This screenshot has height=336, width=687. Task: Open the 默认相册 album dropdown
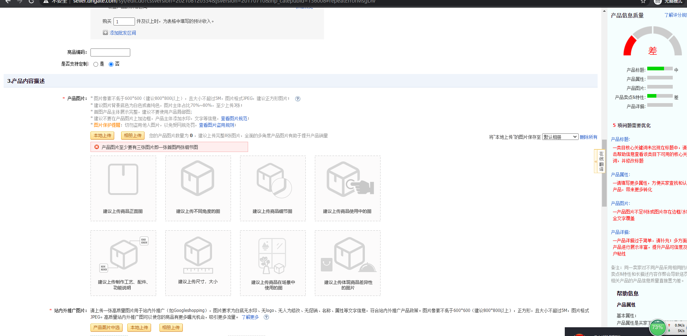(560, 137)
